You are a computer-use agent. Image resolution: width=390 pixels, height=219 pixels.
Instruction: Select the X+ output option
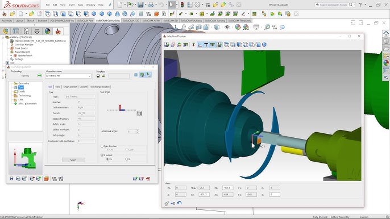click(x=107, y=159)
